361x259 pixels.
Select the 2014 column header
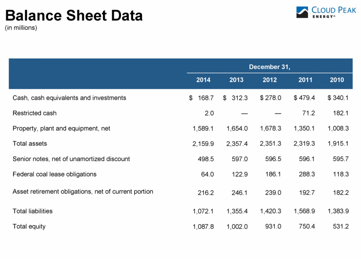coord(203,80)
